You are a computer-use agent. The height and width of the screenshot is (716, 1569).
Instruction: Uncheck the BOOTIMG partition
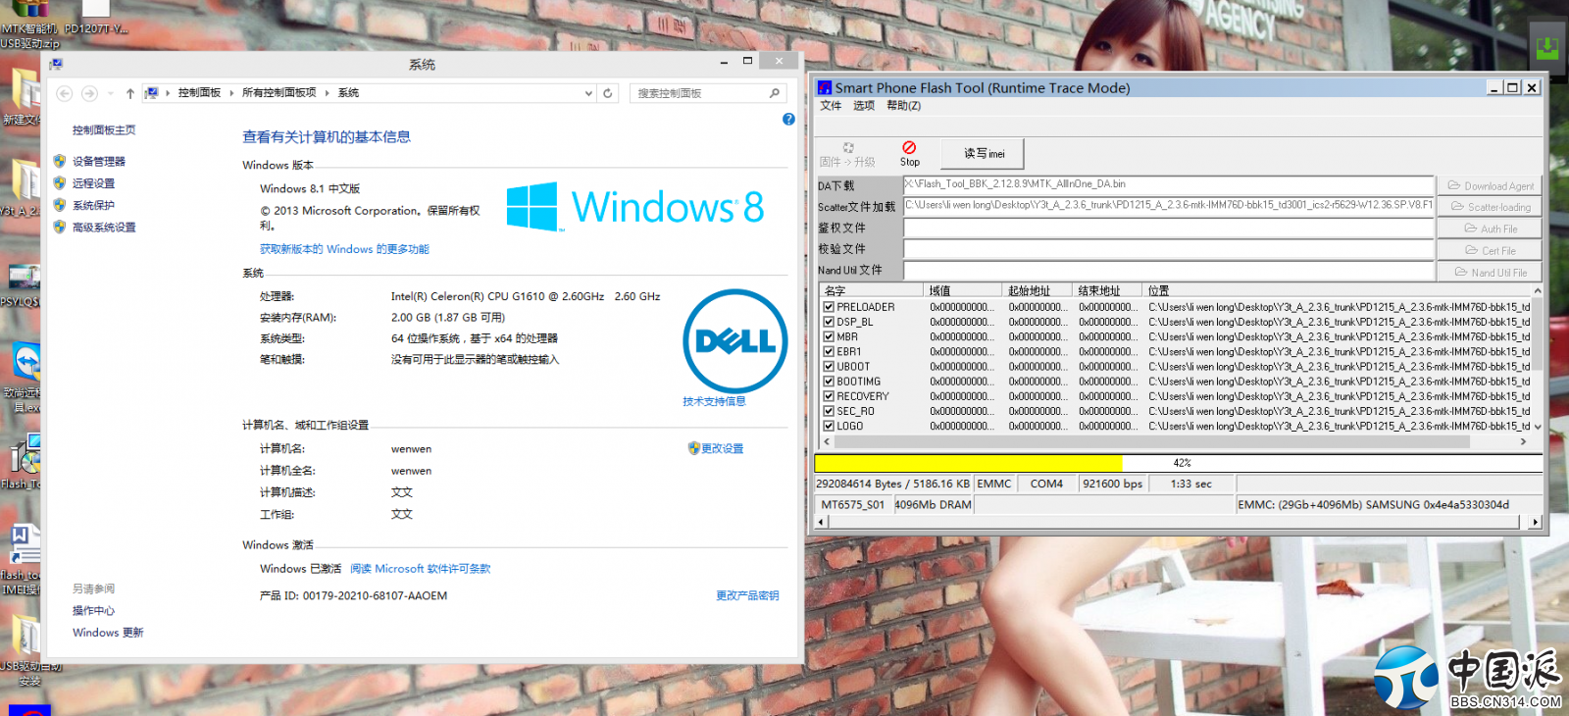829,382
